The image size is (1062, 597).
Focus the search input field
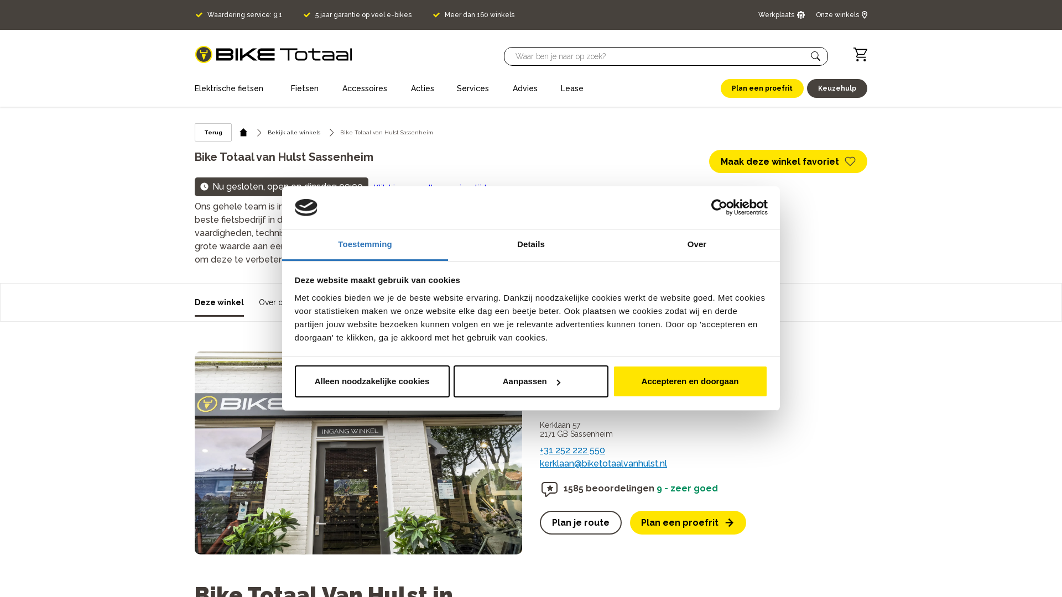(x=653, y=56)
